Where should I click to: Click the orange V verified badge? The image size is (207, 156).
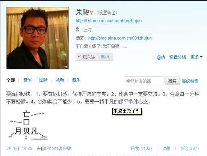pyautogui.click(x=92, y=13)
